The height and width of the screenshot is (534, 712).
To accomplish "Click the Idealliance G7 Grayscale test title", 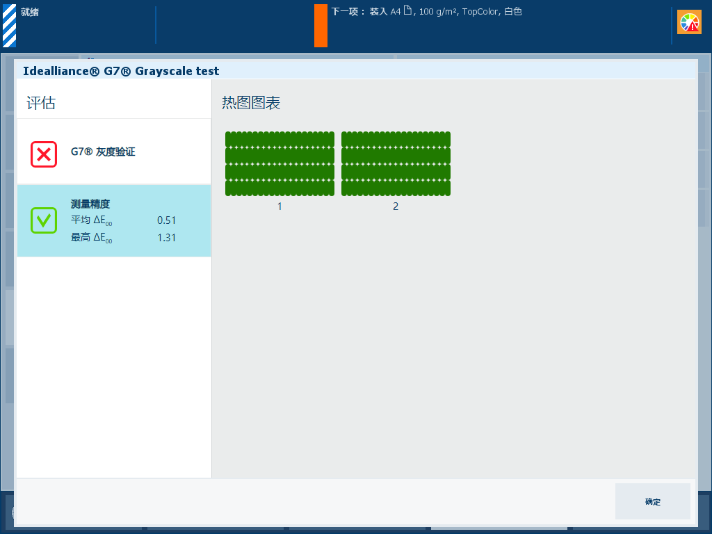I will pos(121,71).
